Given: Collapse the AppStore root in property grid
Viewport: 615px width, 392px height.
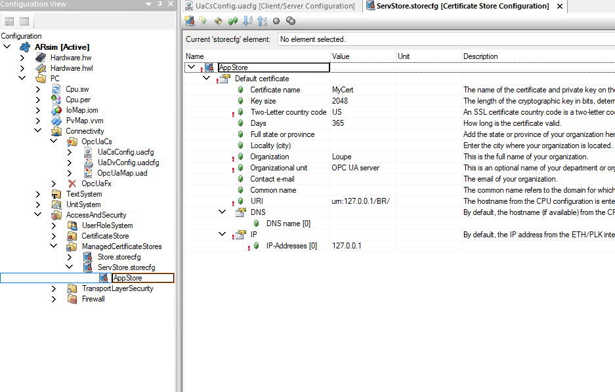Looking at the screenshot, I should (191, 67).
